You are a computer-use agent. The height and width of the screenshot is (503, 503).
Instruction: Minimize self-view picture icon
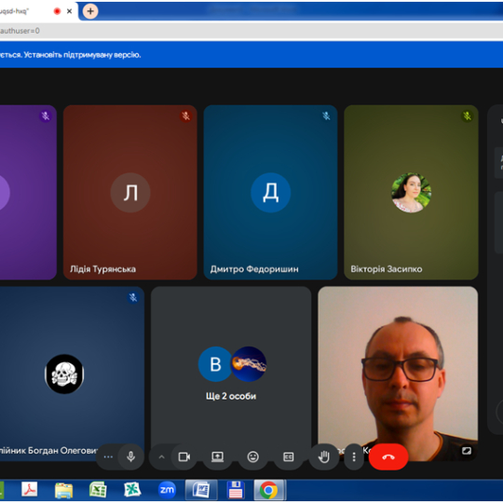467,451
